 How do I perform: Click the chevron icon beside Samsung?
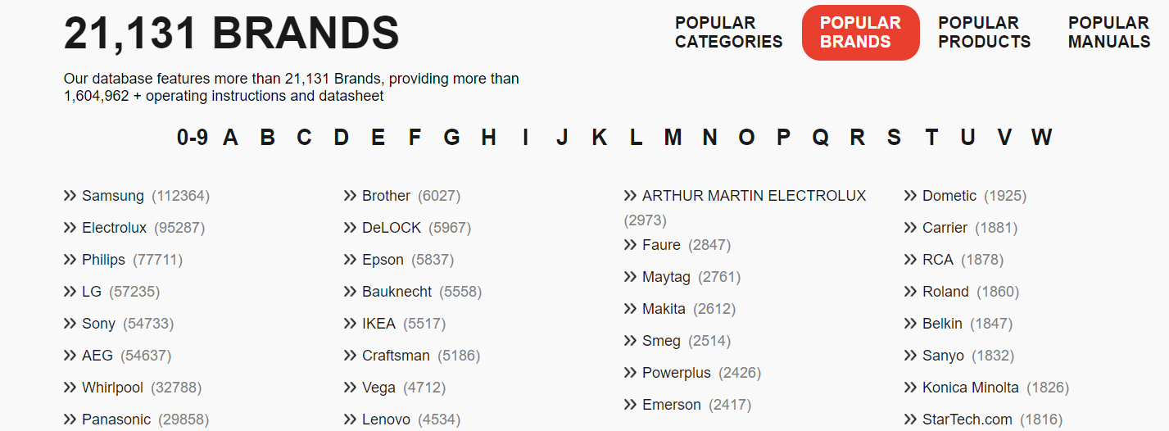tap(70, 196)
